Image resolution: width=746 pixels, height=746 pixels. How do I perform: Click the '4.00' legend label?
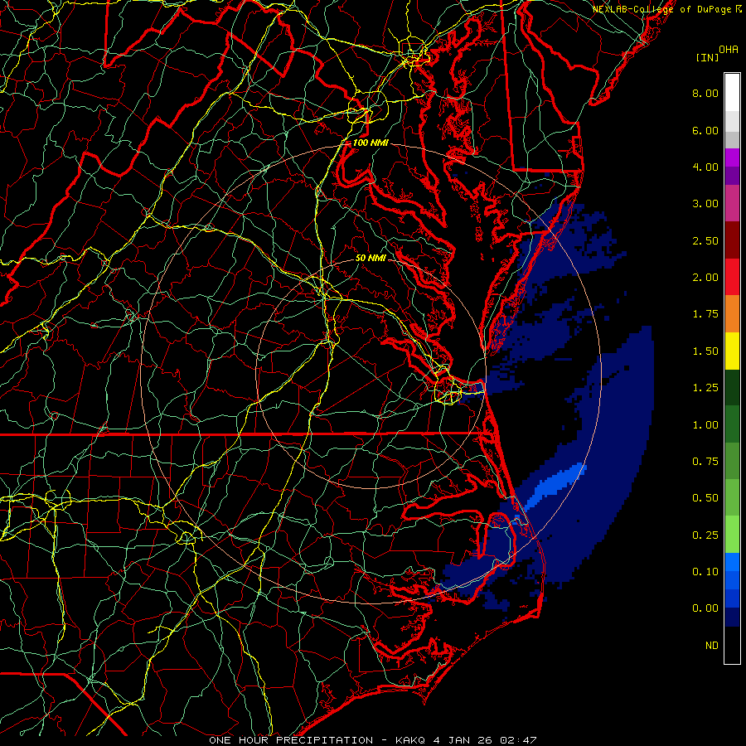click(705, 167)
